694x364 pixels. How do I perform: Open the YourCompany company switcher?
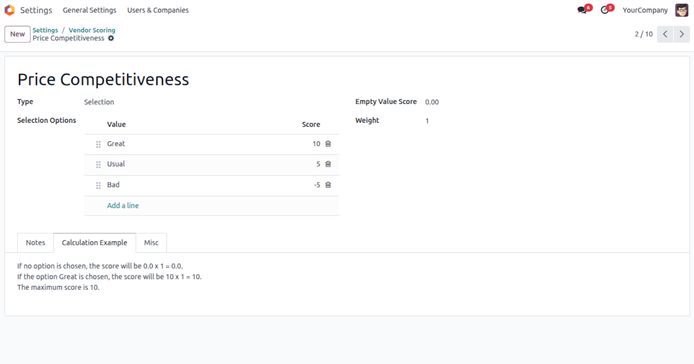[645, 10]
